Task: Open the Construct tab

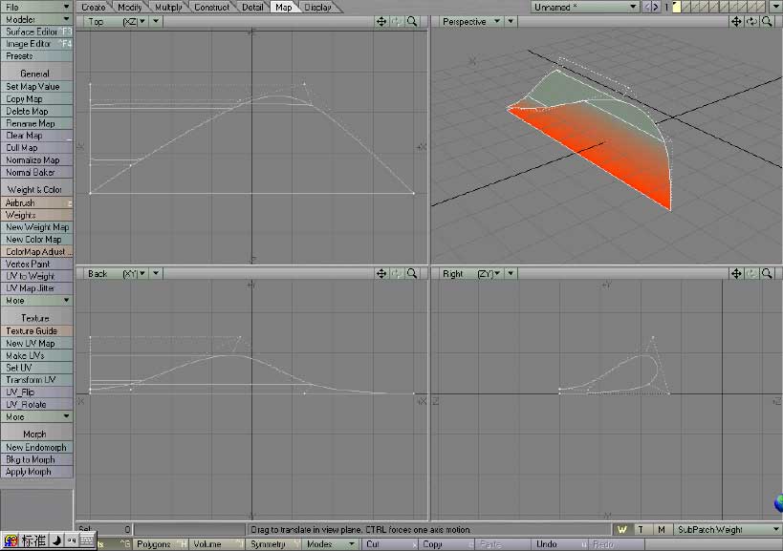Action: pyautogui.click(x=211, y=7)
